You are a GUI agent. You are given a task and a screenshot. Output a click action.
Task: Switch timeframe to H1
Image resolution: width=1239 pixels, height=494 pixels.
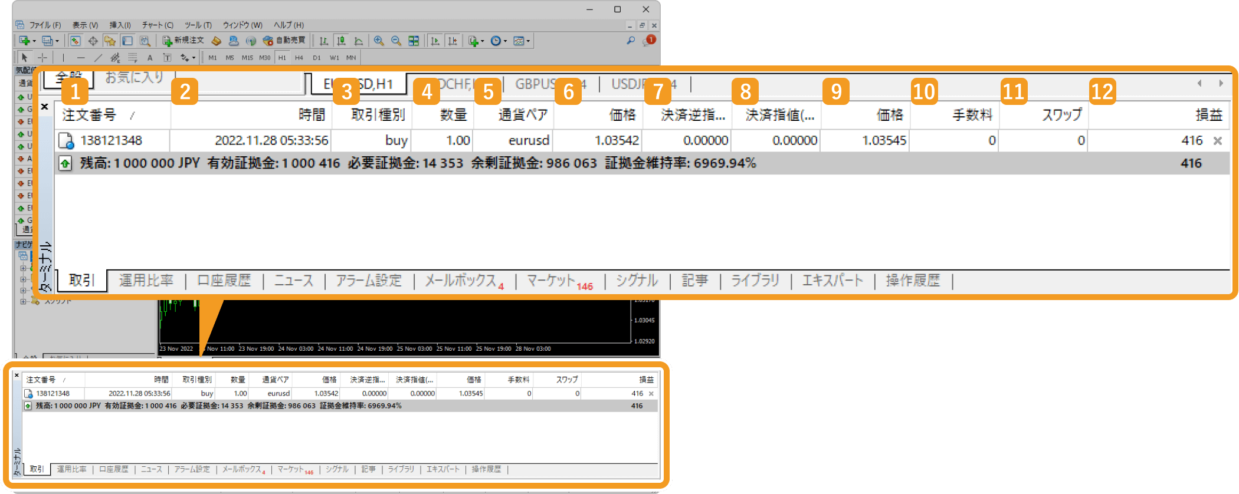(282, 58)
